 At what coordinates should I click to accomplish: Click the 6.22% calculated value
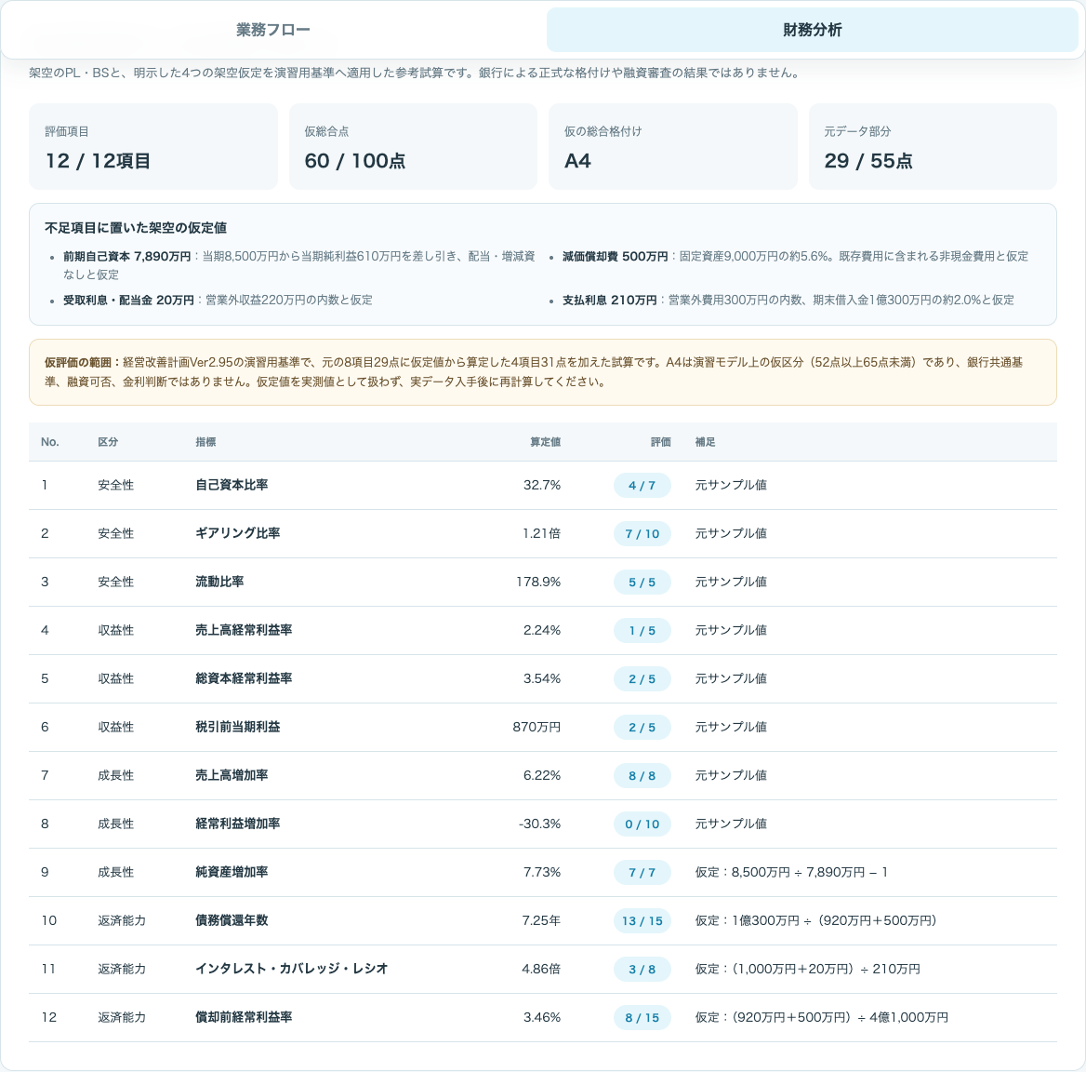542,775
